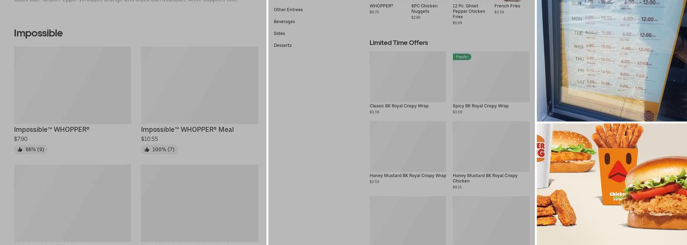Click thumbs-up icon under Impossible WHOPPER Meal
Viewport: 687px width, 245px height.
(x=147, y=149)
